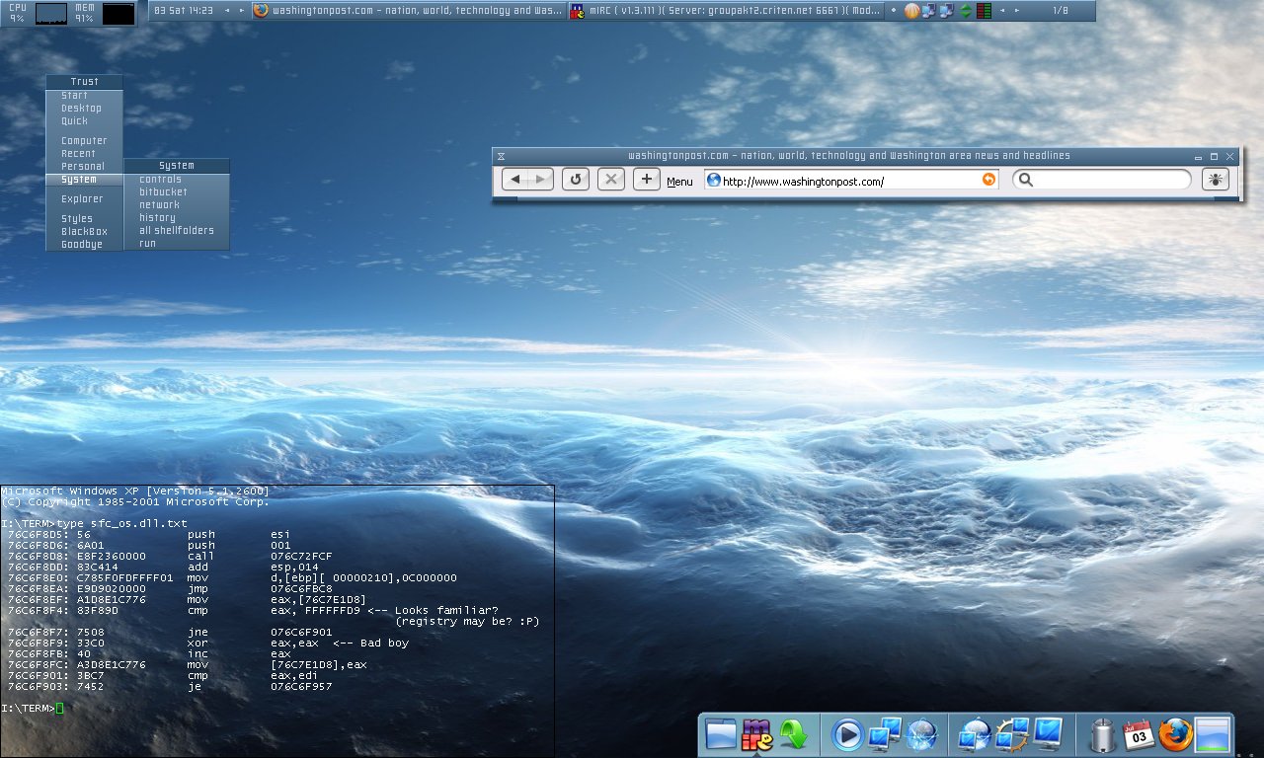
Task: Open the monitors with gear dock icon
Action: [x=1011, y=734]
